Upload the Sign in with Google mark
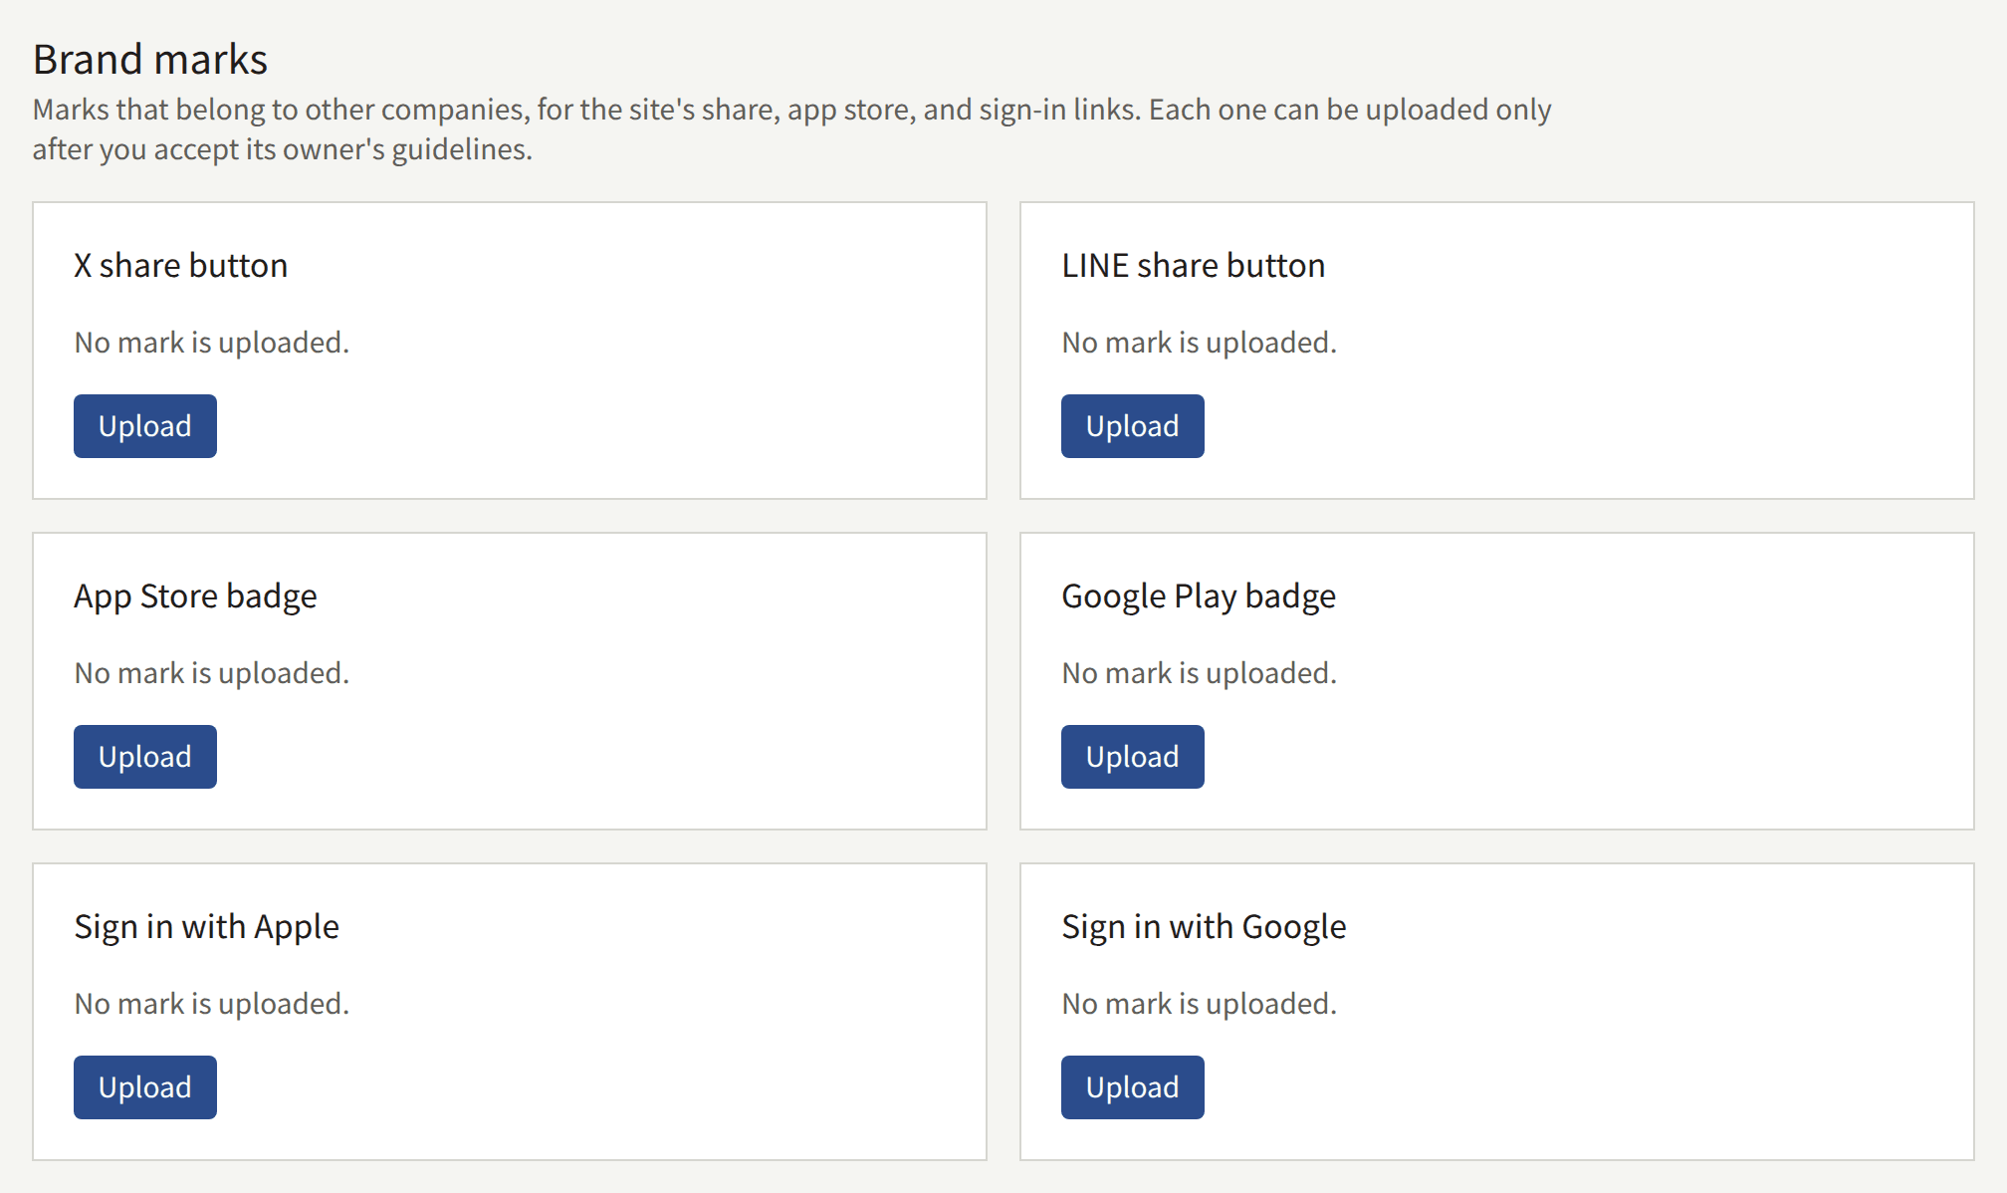 point(1133,1087)
